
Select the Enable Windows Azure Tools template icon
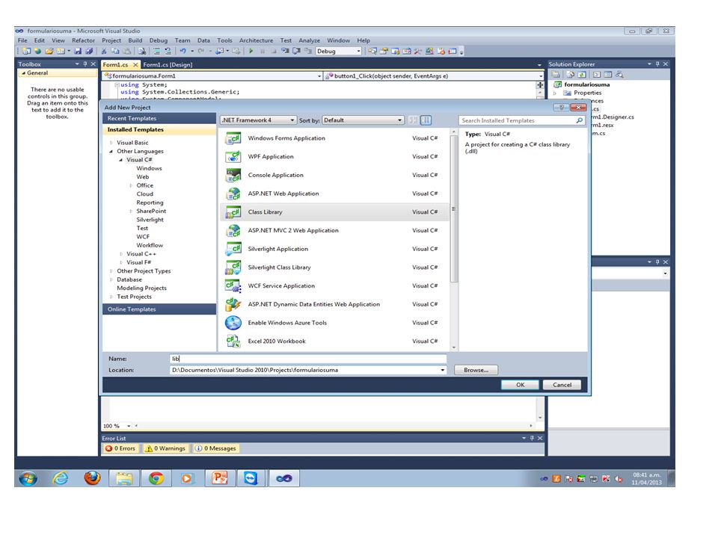(x=233, y=323)
